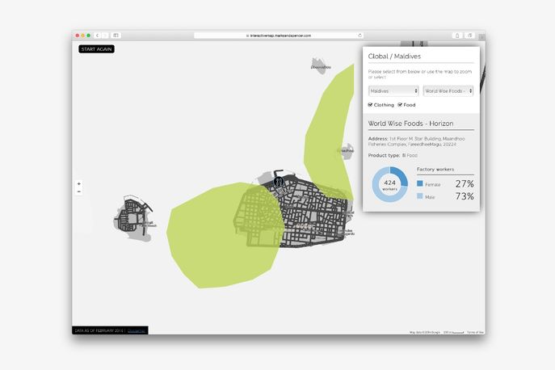Reload the page with the refresh icon

point(360,36)
